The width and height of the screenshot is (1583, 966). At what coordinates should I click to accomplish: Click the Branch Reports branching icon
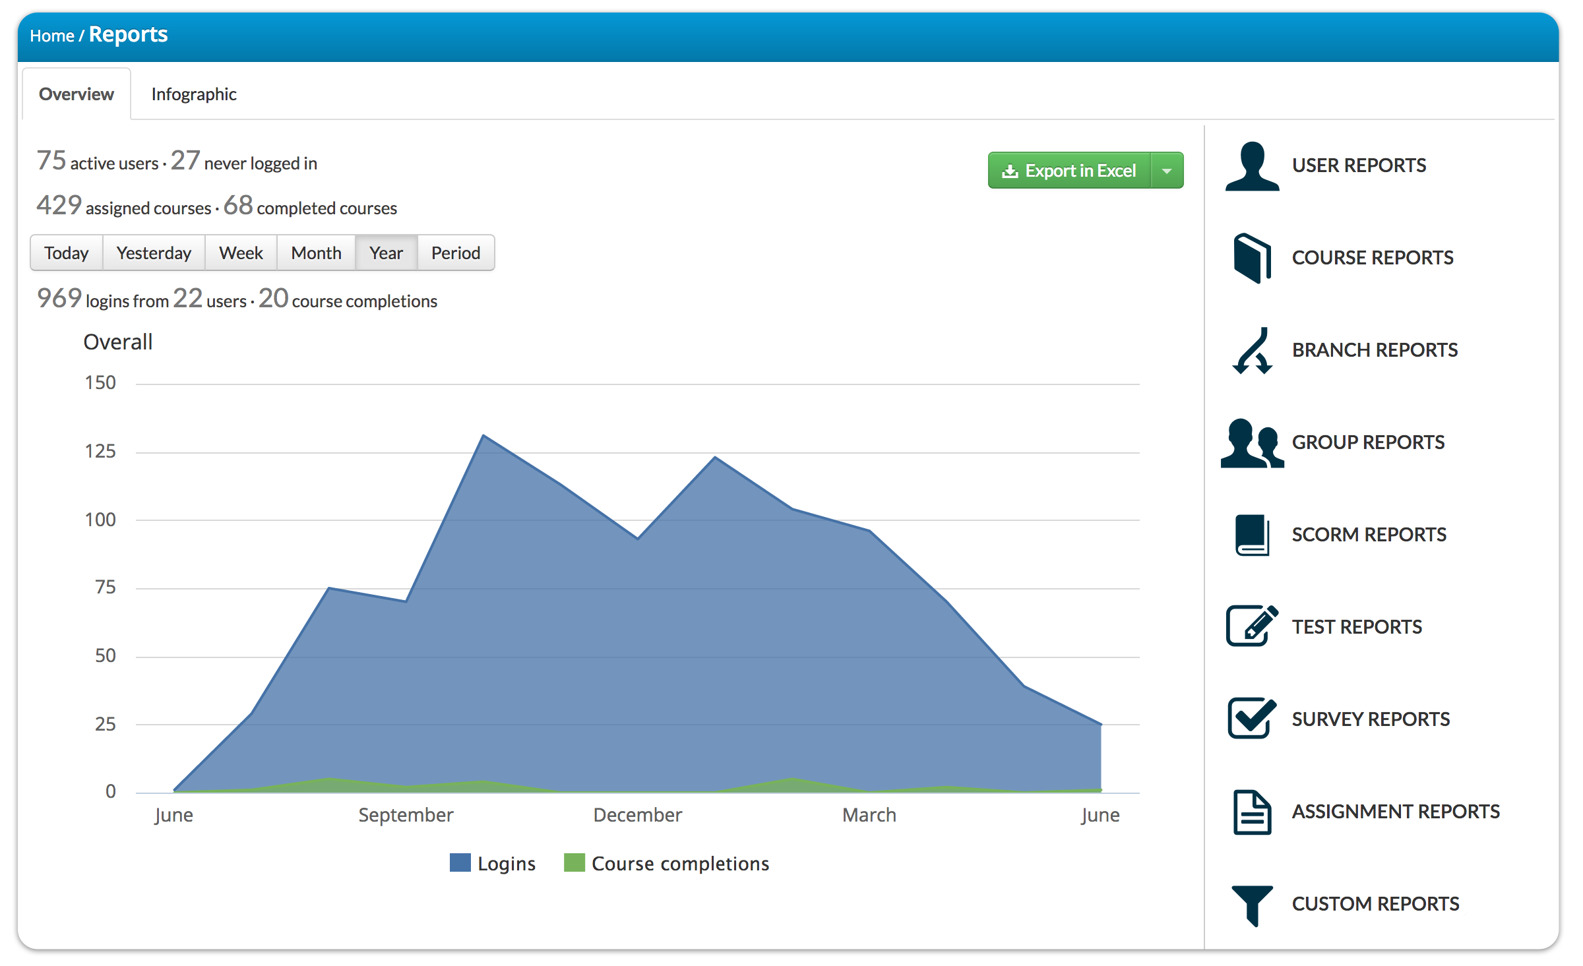[1254, 350]
